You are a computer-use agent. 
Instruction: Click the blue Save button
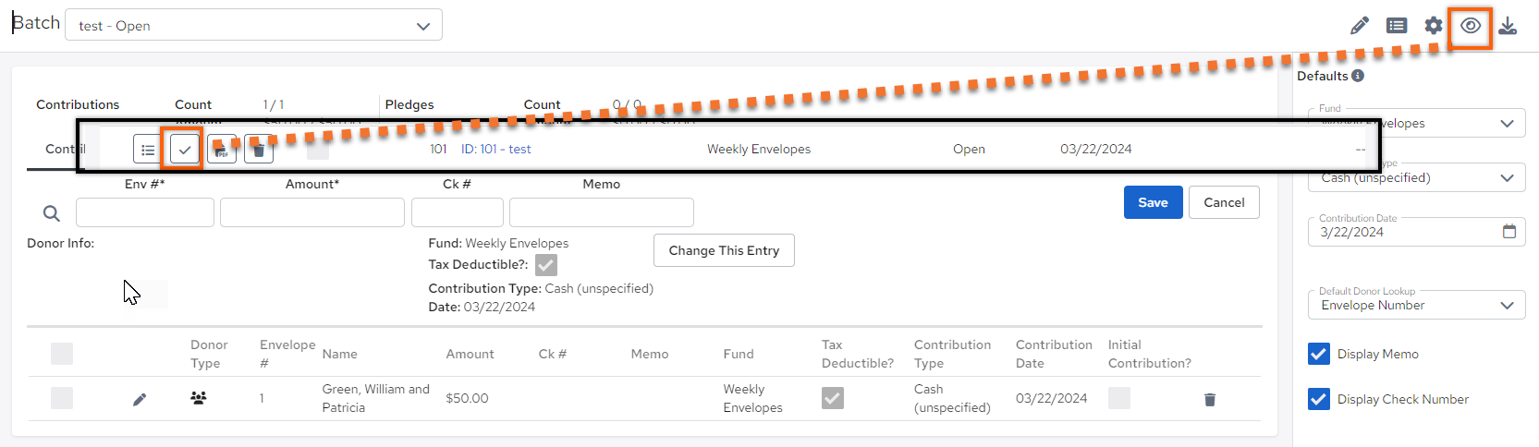coord(1153,202)
